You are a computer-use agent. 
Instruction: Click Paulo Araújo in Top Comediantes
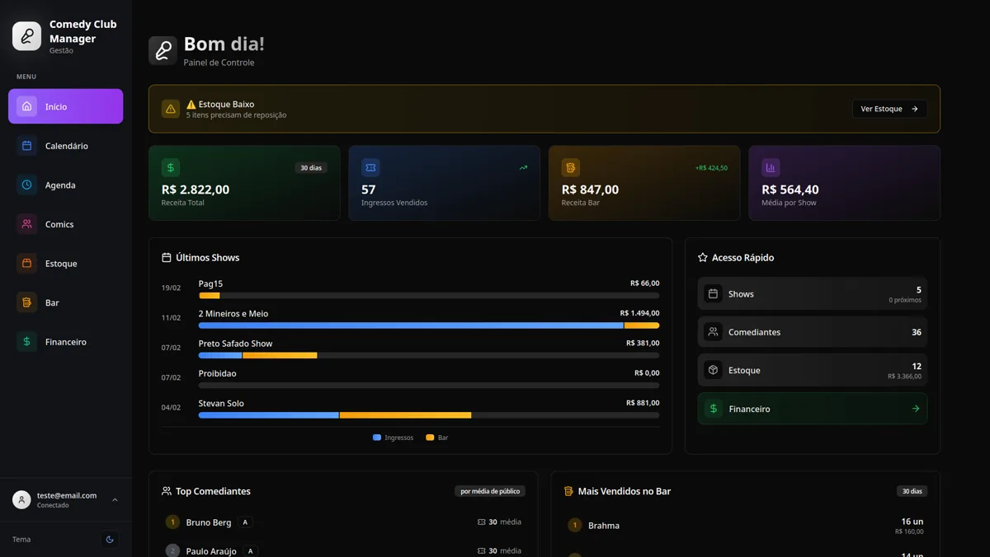pos(211,551)
